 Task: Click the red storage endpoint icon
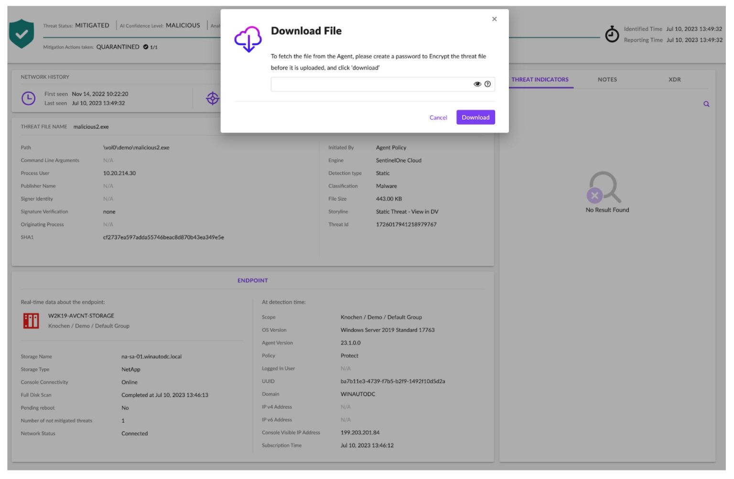pyautogui.click(x=31, y=321)
